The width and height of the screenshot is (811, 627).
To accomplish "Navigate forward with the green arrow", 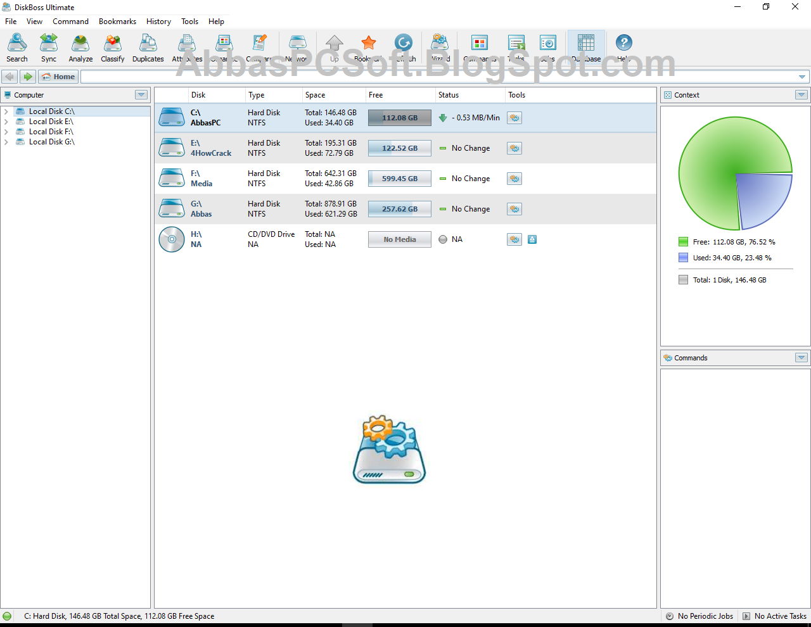I will click(27, 77).
